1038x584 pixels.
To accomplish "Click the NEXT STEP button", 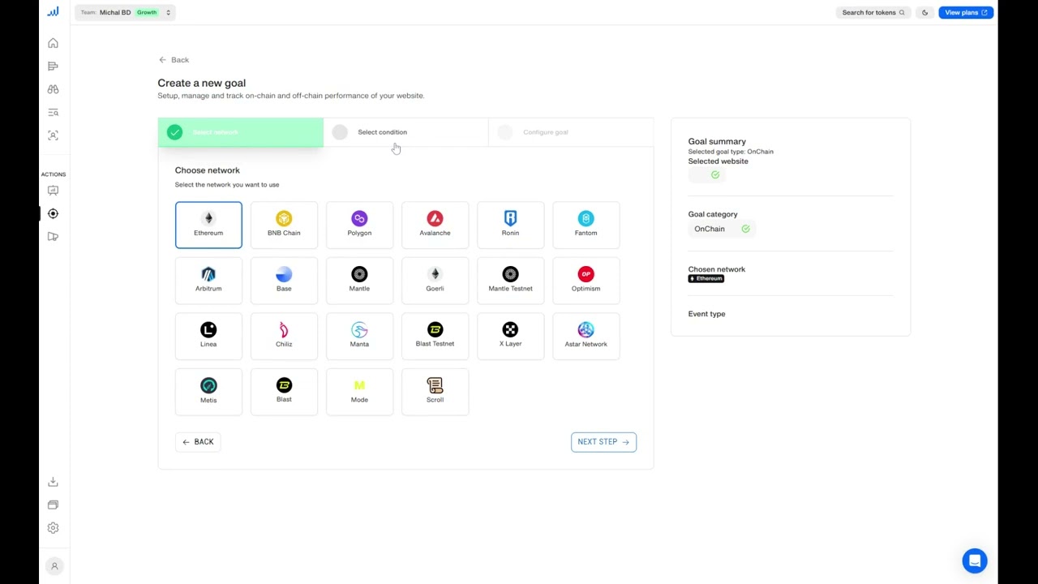I will coord(603,442).
